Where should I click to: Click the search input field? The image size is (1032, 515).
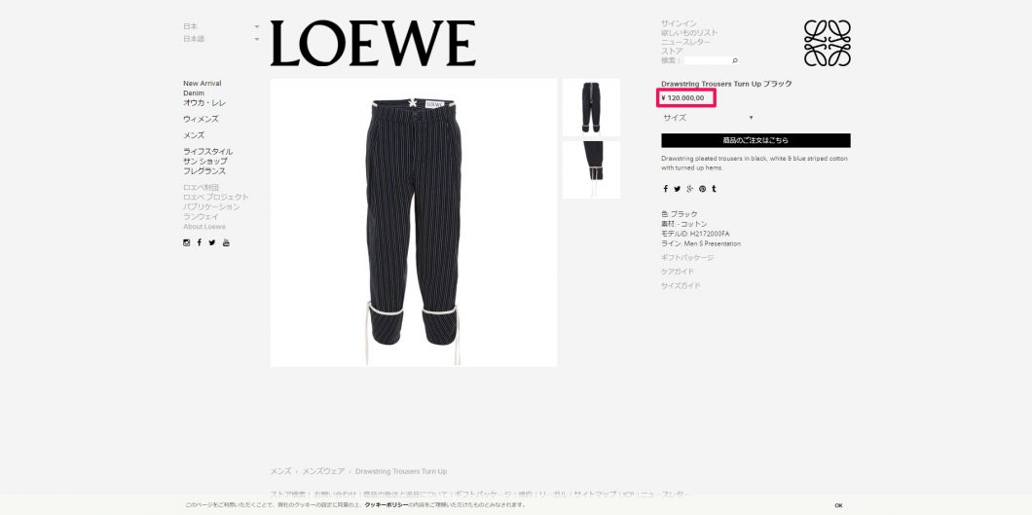point(707,60)
